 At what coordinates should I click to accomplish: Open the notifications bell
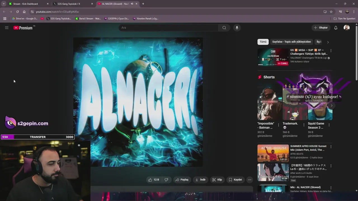[336, 28]
